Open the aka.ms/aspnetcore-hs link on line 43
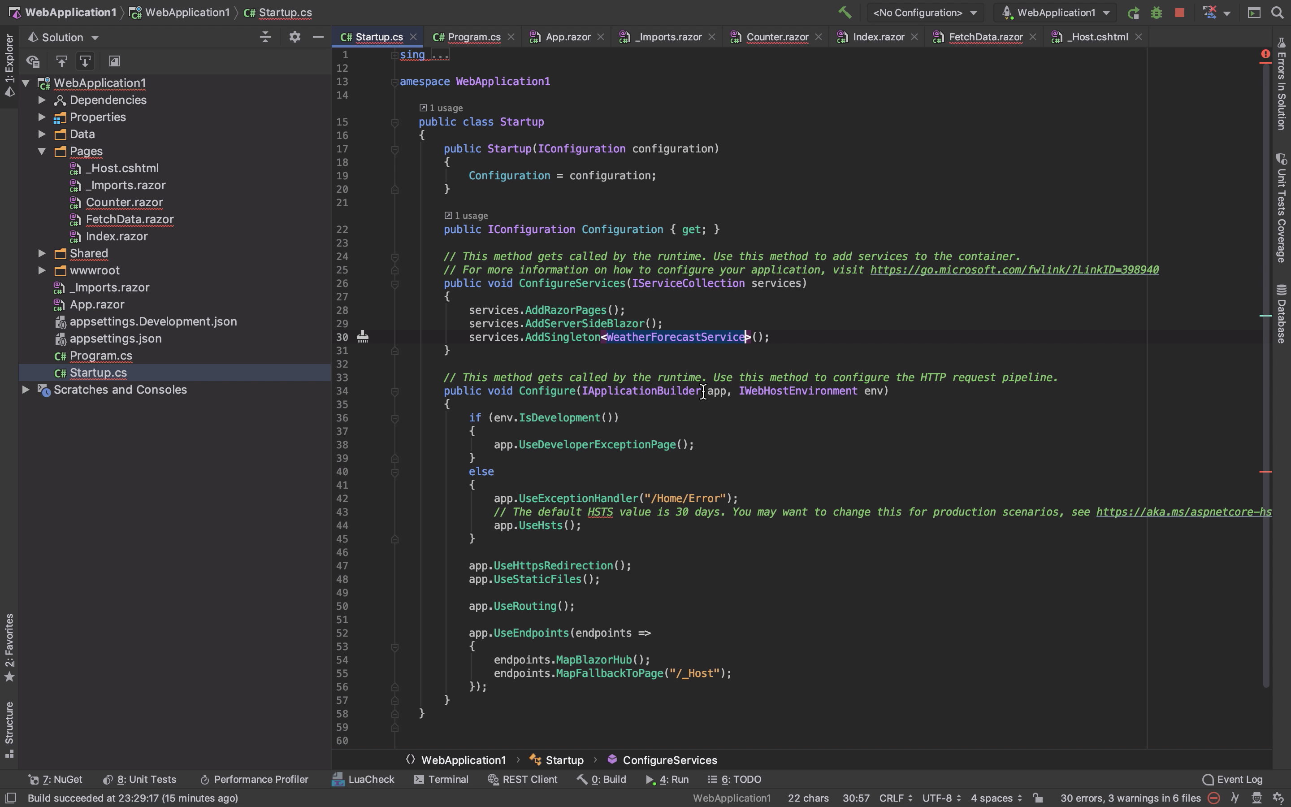This screenshot has height=807, width=1291. click(1184, 512)
